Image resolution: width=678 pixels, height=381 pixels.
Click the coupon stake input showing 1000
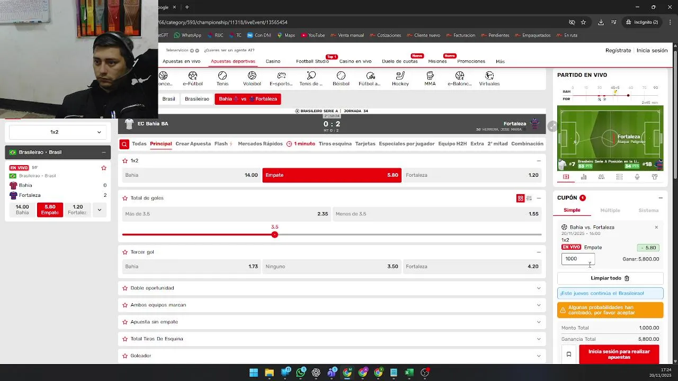tap(578, 259)
